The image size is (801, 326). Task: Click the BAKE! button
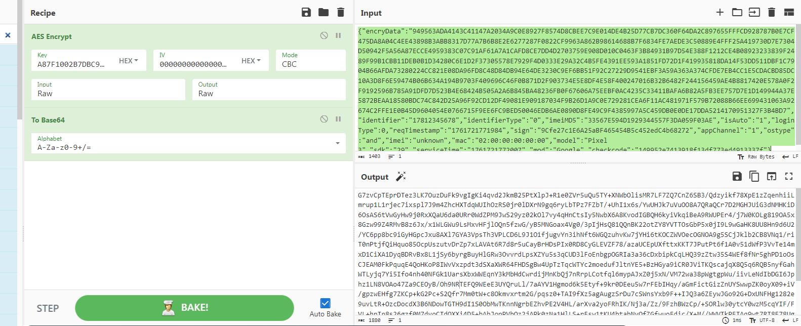tap(184, 308)
